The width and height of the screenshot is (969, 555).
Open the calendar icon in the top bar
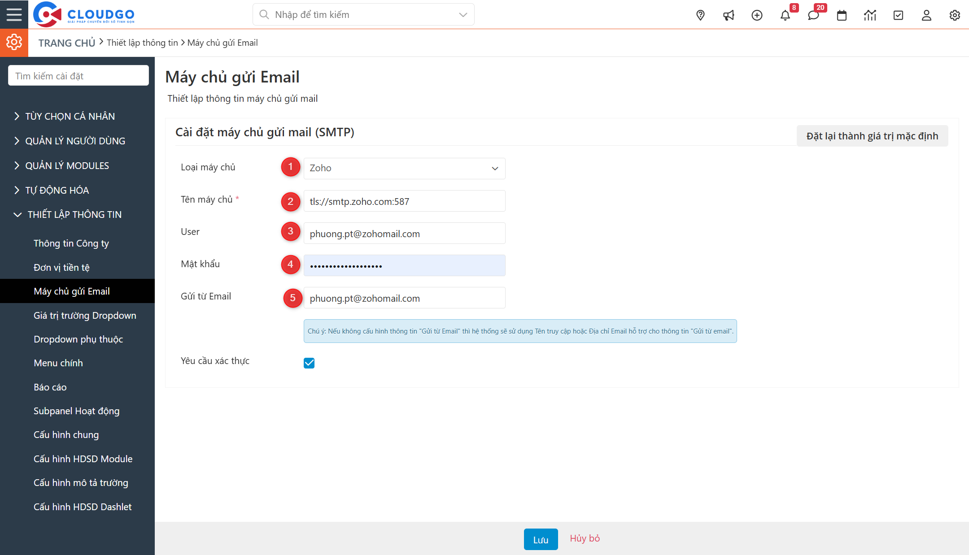tap(842, 15)
